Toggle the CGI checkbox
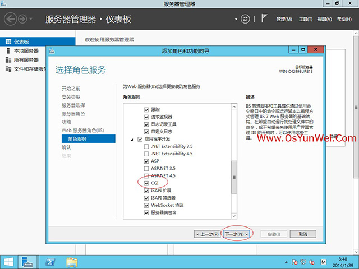359x269 pixels. (146, 183)
